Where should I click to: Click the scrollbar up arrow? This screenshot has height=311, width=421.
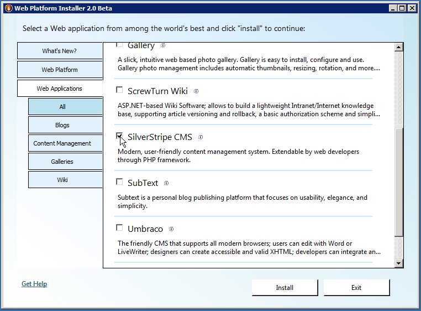[399, 47]
